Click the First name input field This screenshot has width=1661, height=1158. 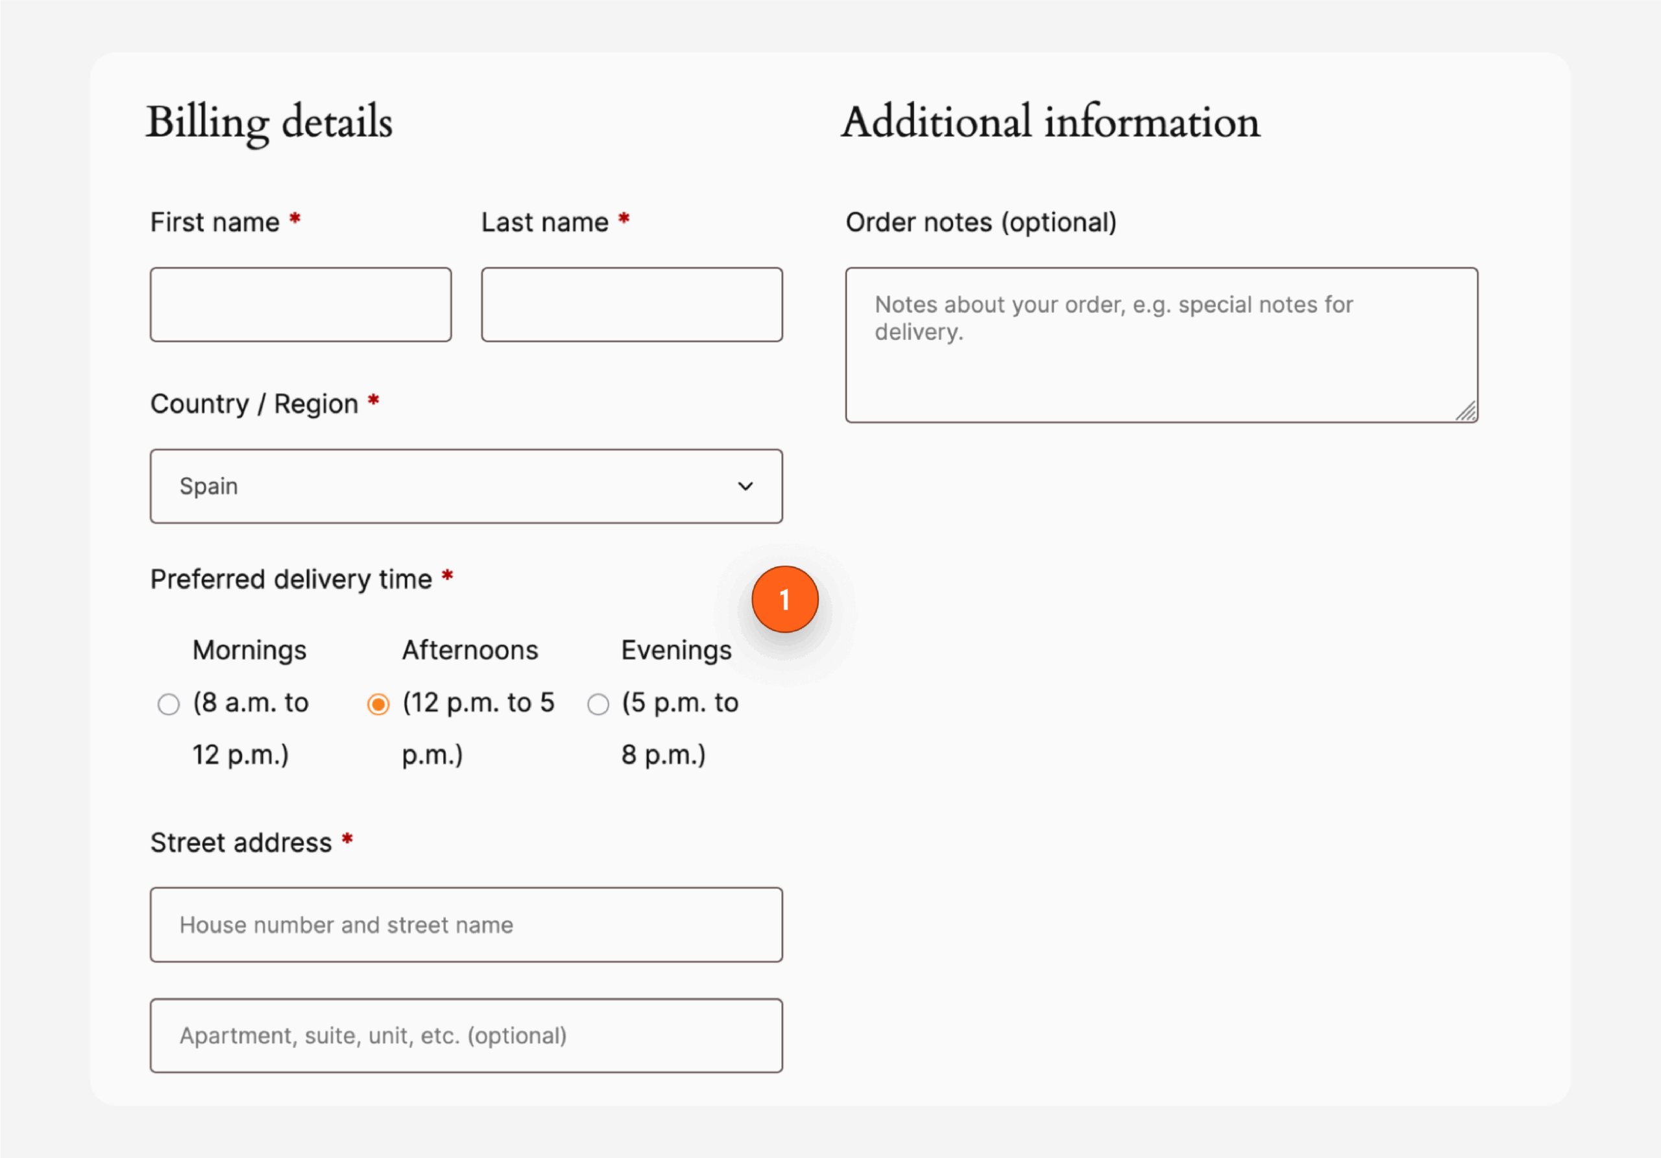point(300,304)
